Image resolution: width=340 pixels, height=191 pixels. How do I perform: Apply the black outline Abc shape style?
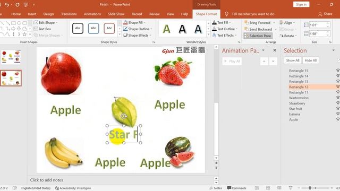point(78,28)
